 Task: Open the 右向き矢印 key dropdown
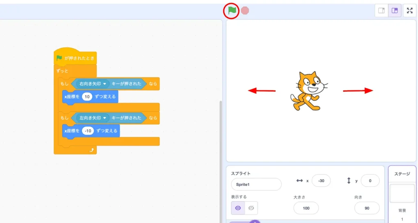(x=93, y=84)
